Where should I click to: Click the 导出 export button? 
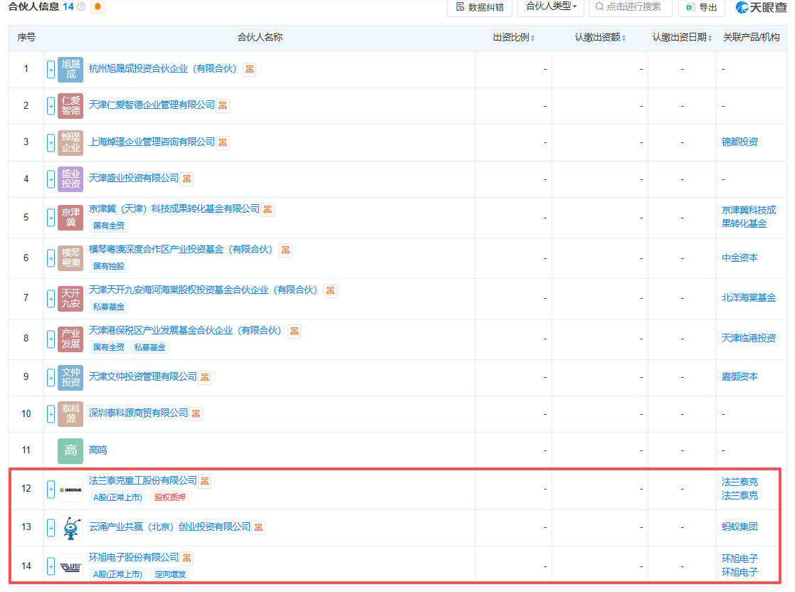tap(701, 7)
